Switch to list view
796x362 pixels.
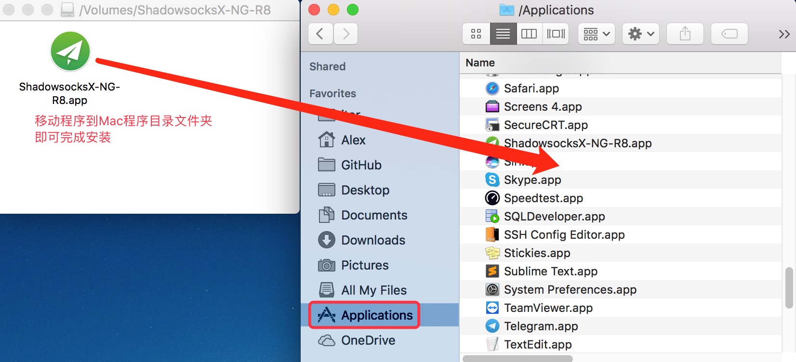point(503,34)
